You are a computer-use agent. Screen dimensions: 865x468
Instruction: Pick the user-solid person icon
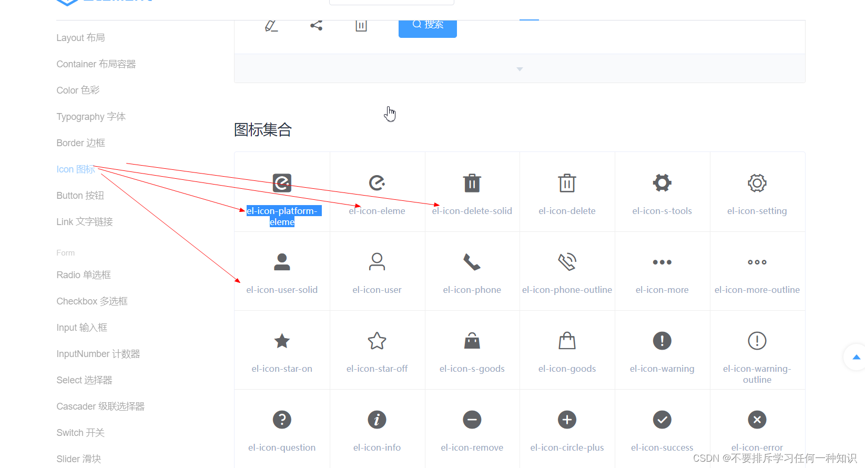point(282,262)
